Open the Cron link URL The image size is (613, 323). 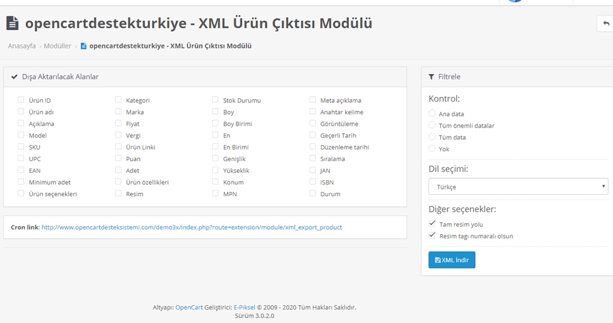coord(191,227)
